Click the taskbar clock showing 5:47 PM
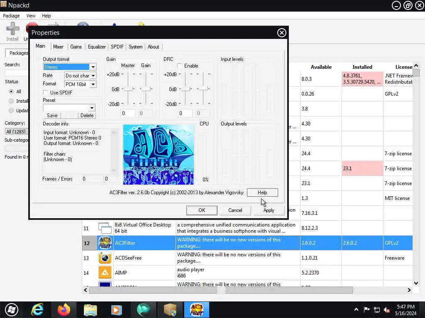 click(405, 310)
